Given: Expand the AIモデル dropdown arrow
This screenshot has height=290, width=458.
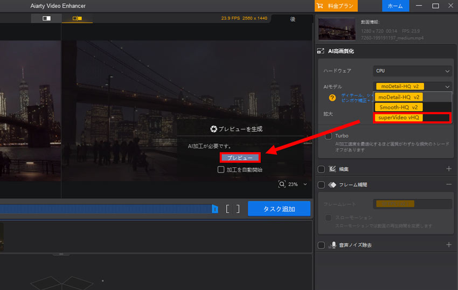Looking at the screenshot, I should tap(447, 87).
